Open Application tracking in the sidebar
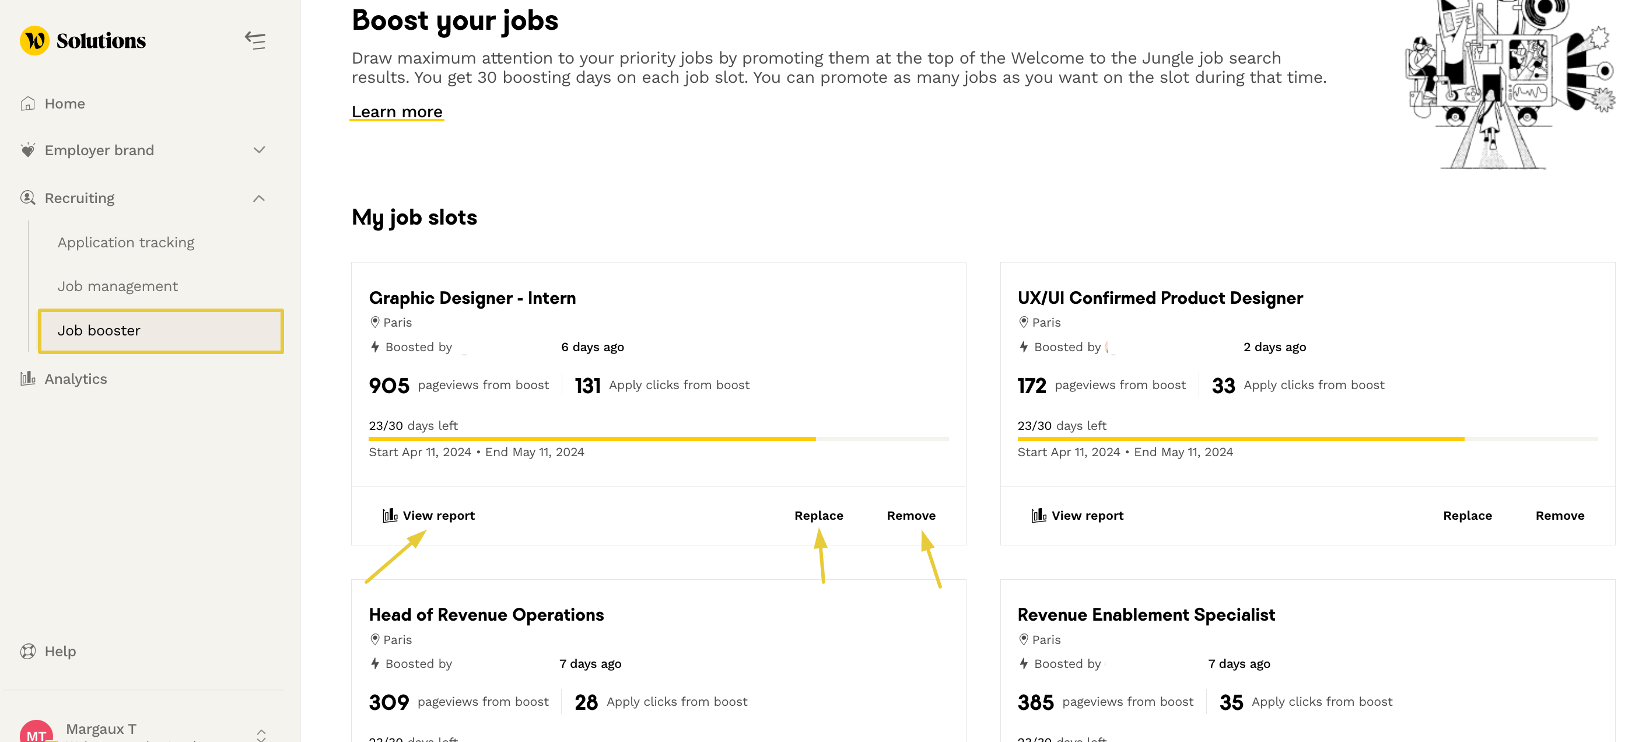 126,243
